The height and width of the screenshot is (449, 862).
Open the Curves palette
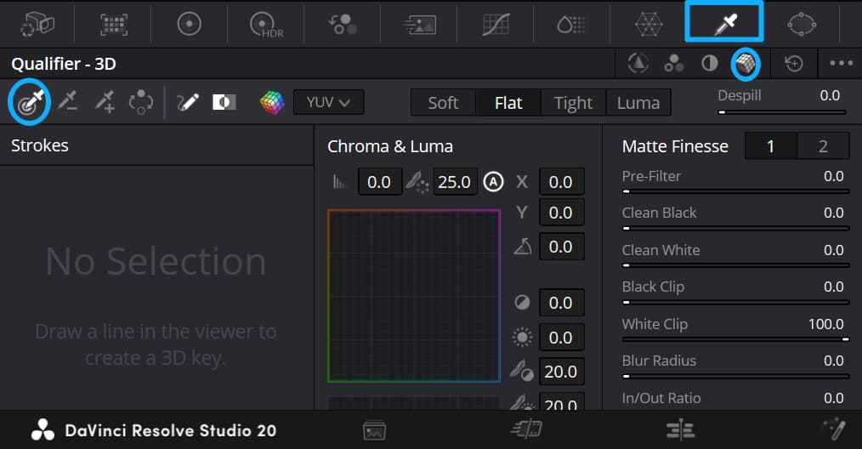point(496,25)
